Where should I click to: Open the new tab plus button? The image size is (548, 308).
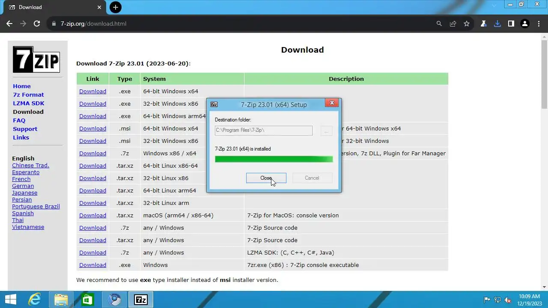tap(115, 7)
